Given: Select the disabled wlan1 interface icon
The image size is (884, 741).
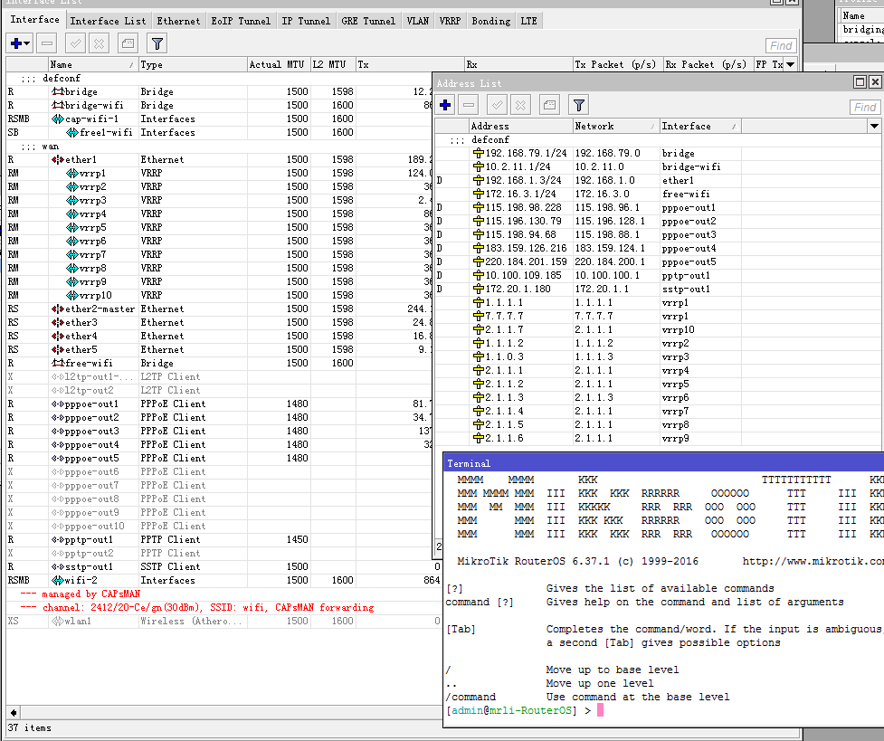Looking at the screenshot, I should click(x=58, y=621).
